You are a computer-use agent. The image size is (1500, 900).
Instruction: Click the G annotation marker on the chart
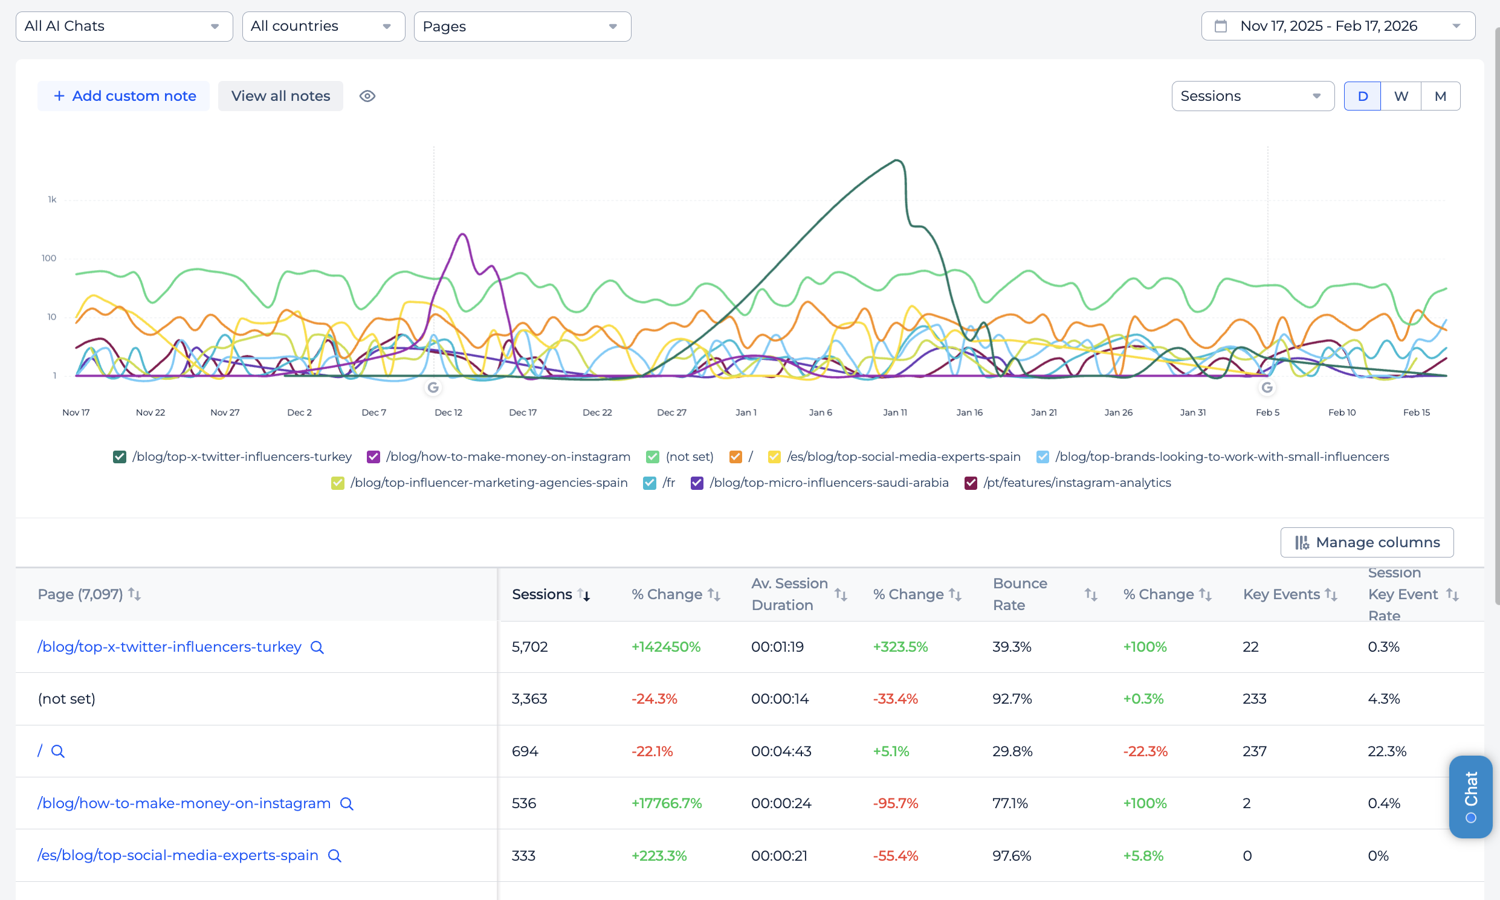[x=433, y=388]
